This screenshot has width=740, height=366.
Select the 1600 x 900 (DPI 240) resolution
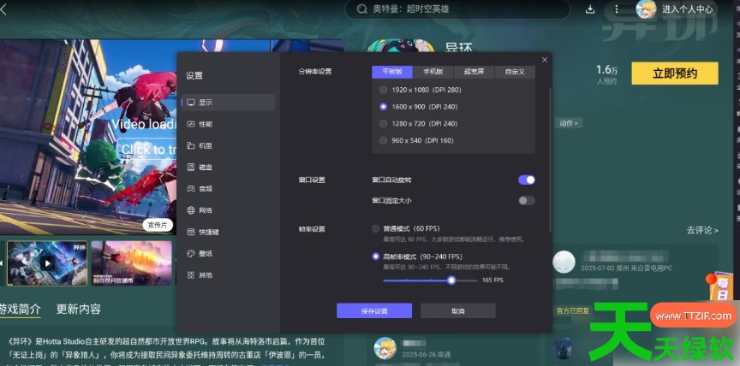point(418,107)
